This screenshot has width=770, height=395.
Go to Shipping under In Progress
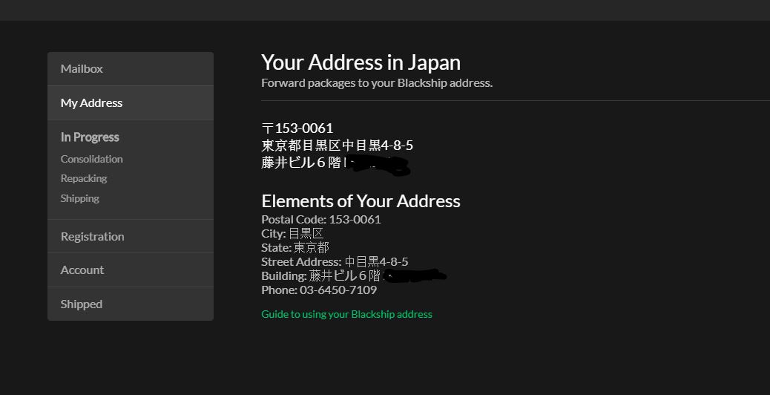click(x=80, y=198)
